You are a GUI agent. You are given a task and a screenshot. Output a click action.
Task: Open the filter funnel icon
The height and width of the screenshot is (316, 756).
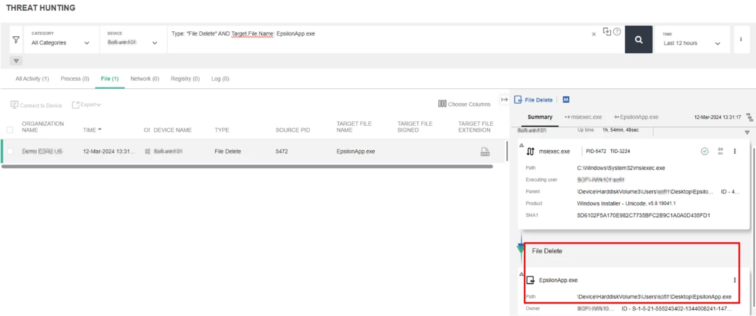(16, 39)
